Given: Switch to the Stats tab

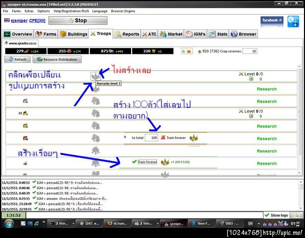Looking at the screenshot, I should [218, 34].
